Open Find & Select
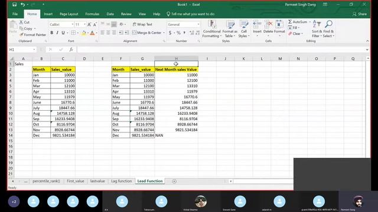378x212 pixels. tap(329, 29)
